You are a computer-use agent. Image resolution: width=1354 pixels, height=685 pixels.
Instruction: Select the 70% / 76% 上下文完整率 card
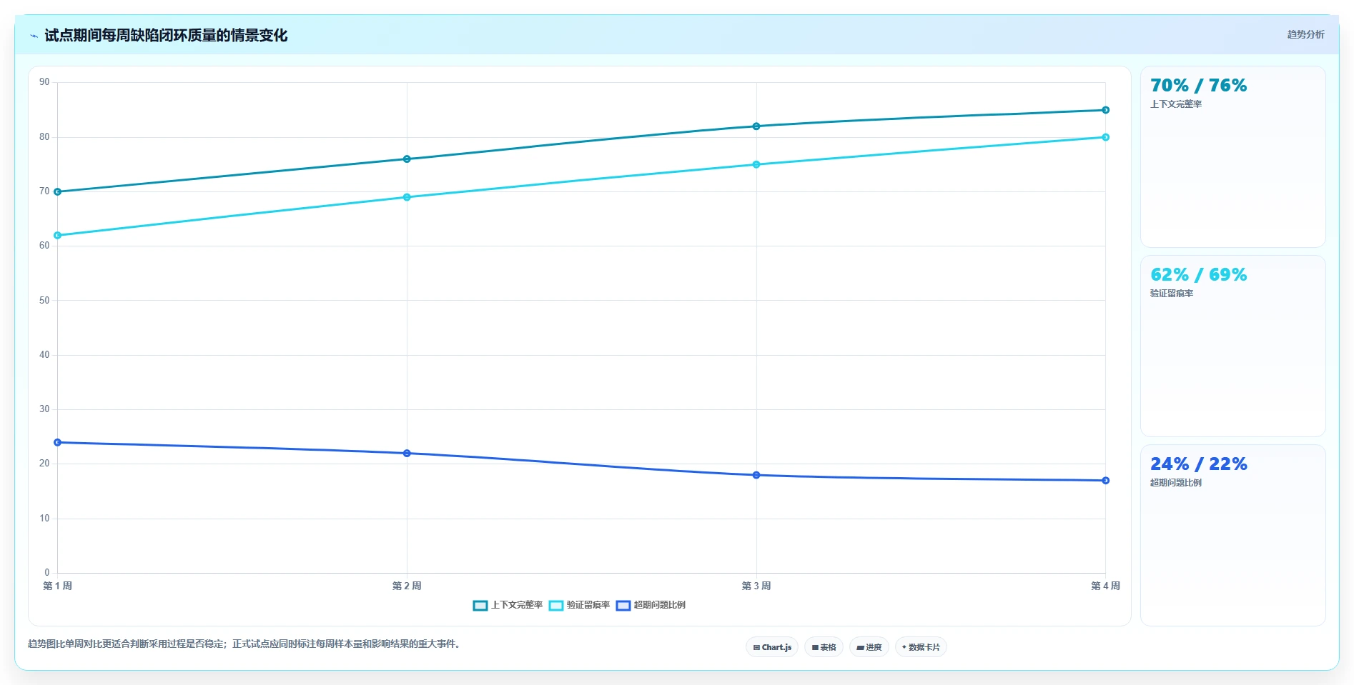1232,157
